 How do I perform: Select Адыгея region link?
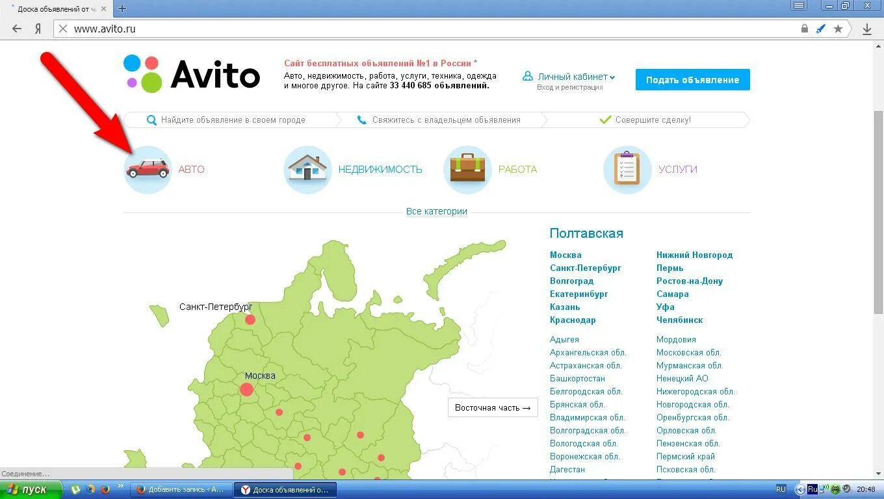tap(564, 340)
